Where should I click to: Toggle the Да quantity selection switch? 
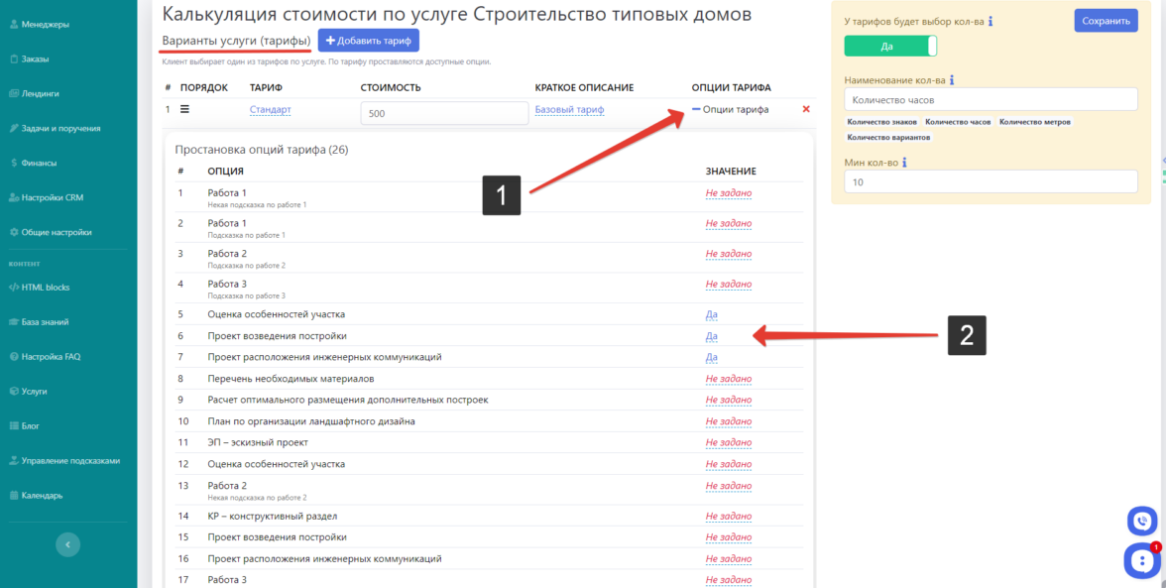coord(889,47)
